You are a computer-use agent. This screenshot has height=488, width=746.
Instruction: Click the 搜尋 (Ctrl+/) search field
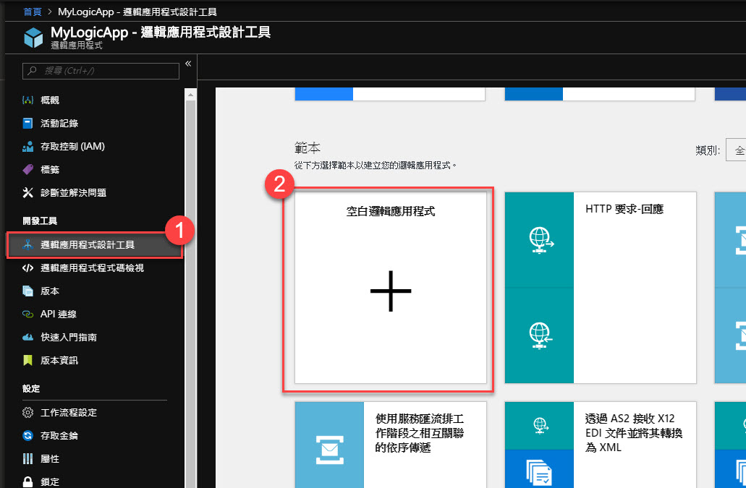[x=101, y=71]
